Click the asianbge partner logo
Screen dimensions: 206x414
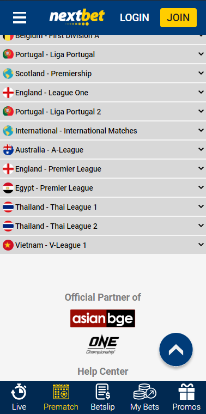102,319
